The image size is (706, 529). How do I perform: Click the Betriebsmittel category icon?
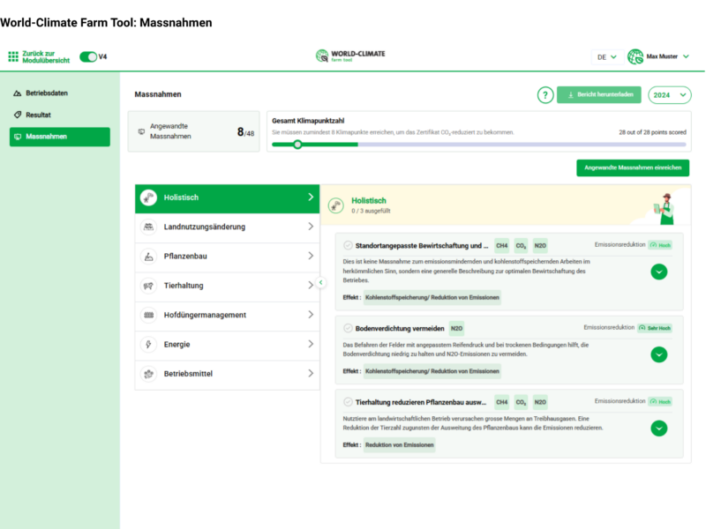click(x=148, y=374)
